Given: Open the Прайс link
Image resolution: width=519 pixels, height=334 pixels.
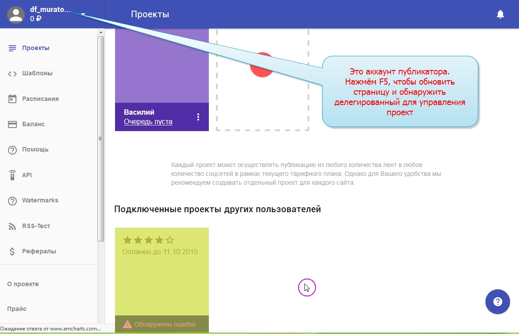Looking at the screenshot, I should [17, 309].
